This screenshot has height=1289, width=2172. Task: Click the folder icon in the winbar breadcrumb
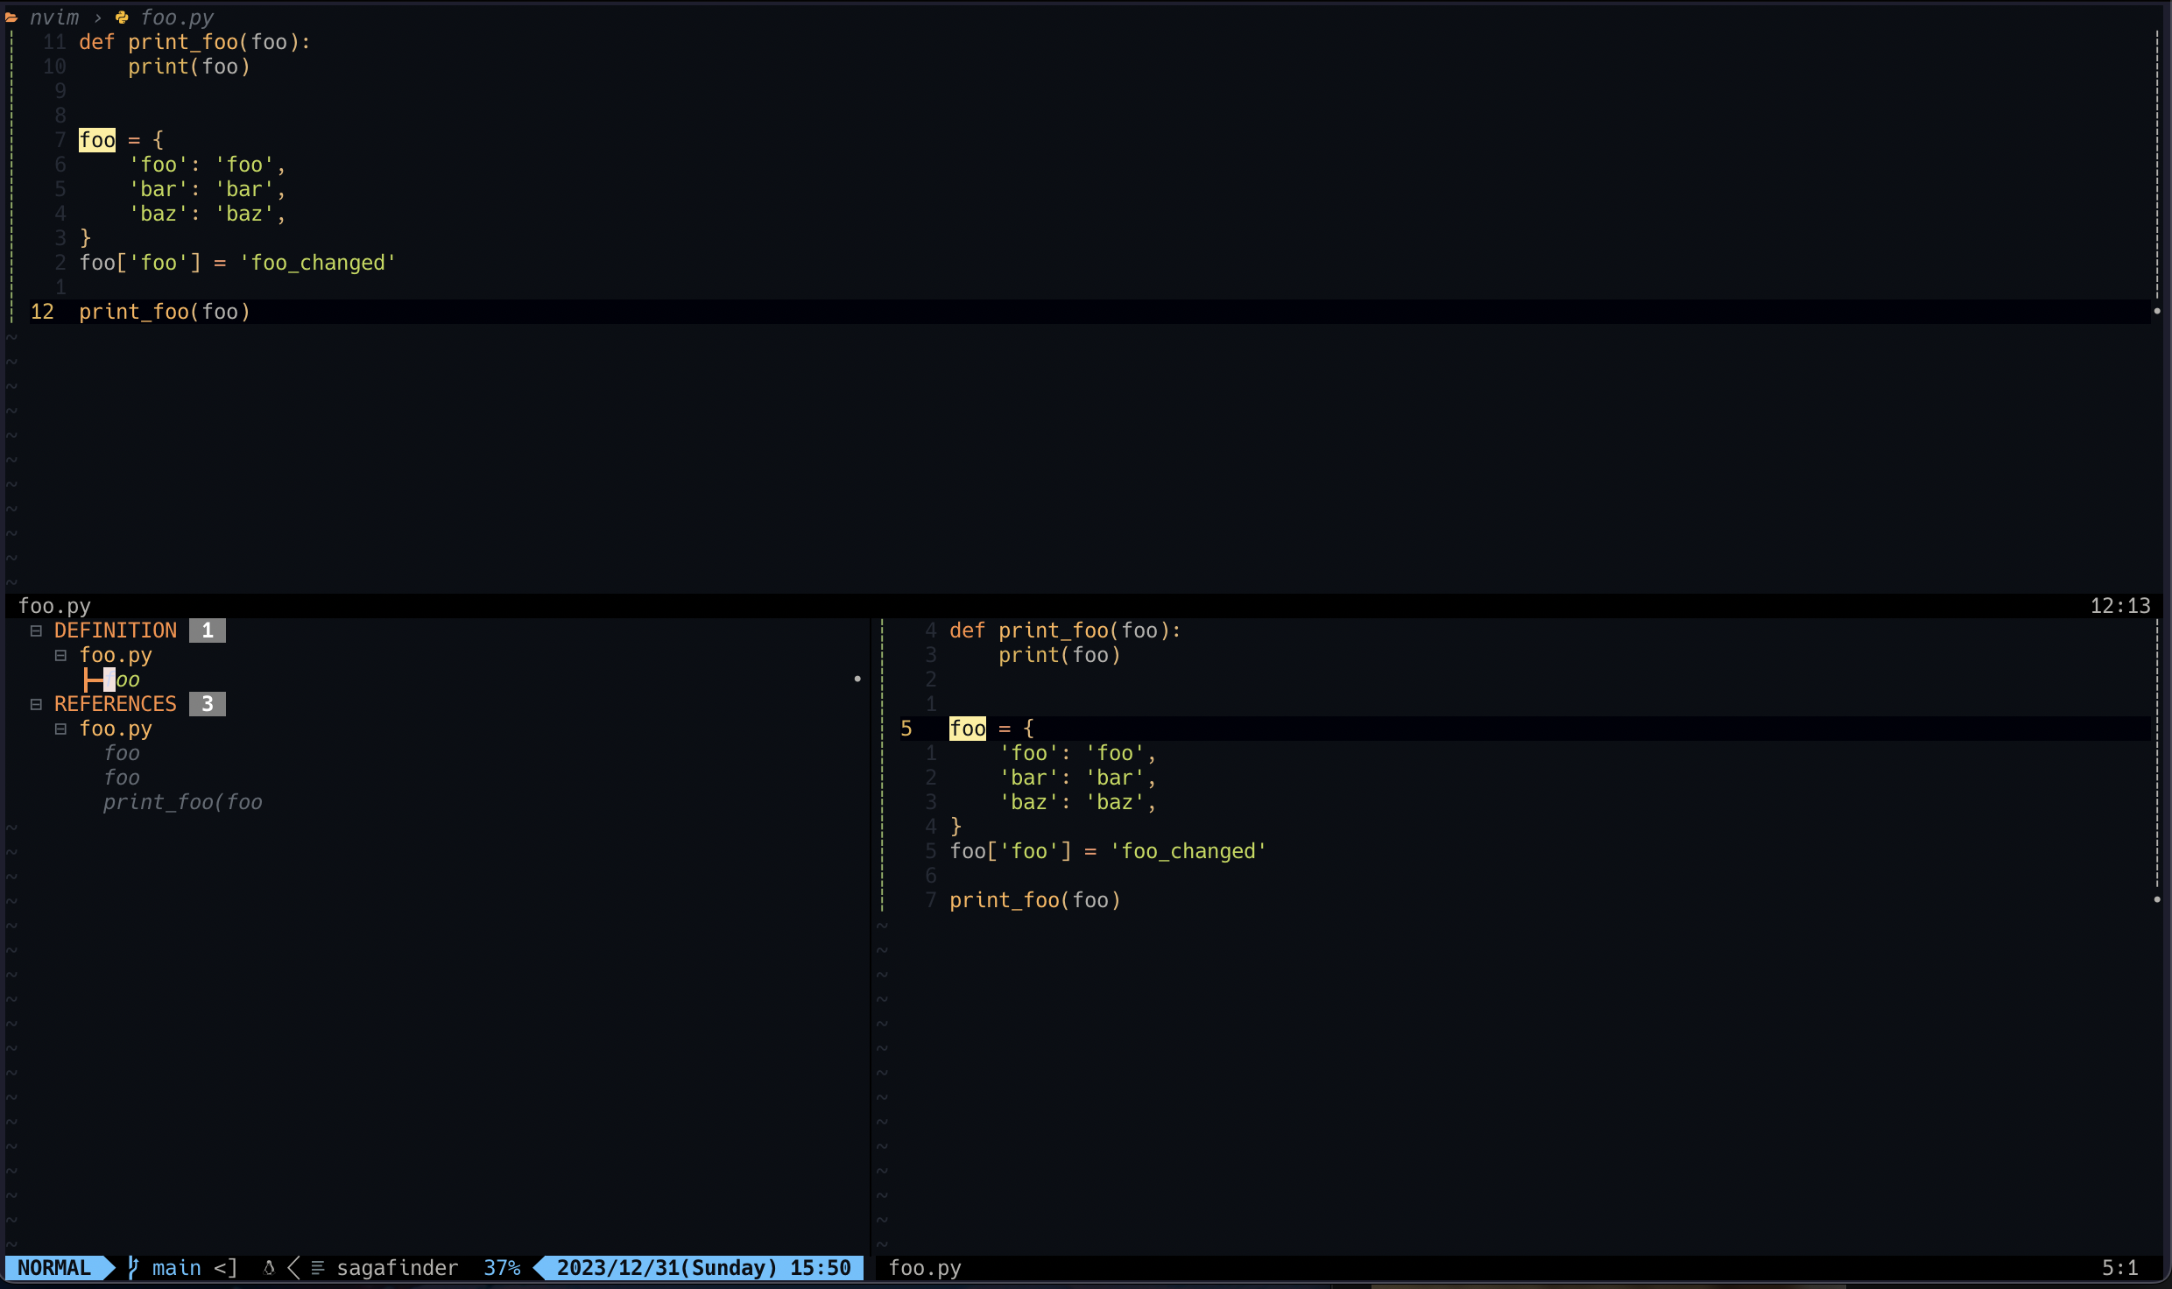point(13,17)
